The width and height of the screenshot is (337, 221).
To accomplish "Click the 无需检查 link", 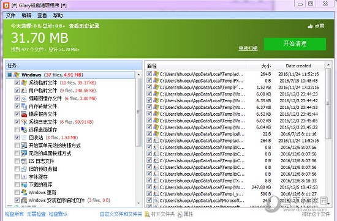I will (36, 214).
